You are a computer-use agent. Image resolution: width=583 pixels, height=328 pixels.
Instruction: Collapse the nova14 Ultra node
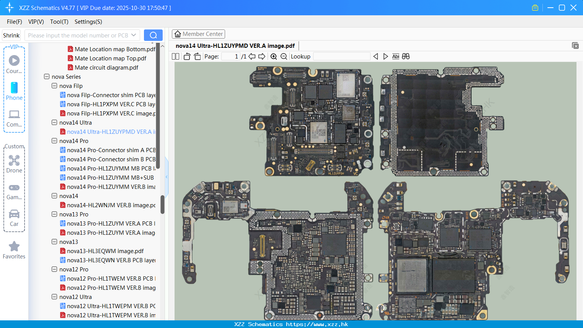[54, 122]
